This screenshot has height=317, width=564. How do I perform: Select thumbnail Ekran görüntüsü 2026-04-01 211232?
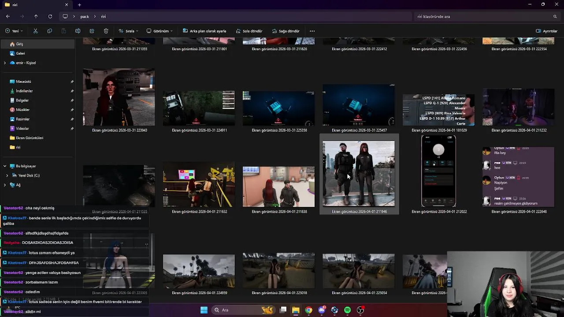518,107
